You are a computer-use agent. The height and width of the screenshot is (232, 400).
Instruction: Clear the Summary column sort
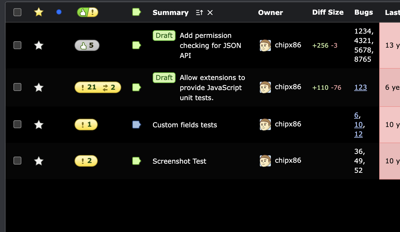tap(210, 13)
